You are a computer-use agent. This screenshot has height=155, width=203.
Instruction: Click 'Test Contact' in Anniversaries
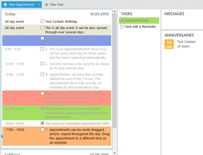(186, 42)
